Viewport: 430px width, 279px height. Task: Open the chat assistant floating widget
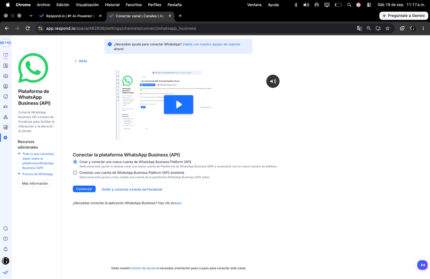coord(422,265)
